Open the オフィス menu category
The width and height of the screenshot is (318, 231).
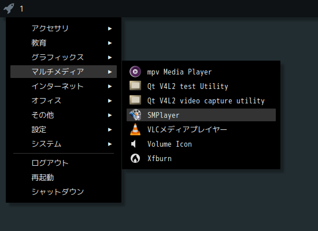point(64,100)
